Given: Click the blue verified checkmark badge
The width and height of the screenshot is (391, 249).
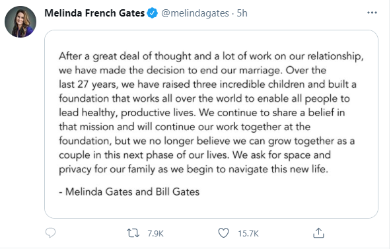Looking at the screenshot, I should click(152, 13).
